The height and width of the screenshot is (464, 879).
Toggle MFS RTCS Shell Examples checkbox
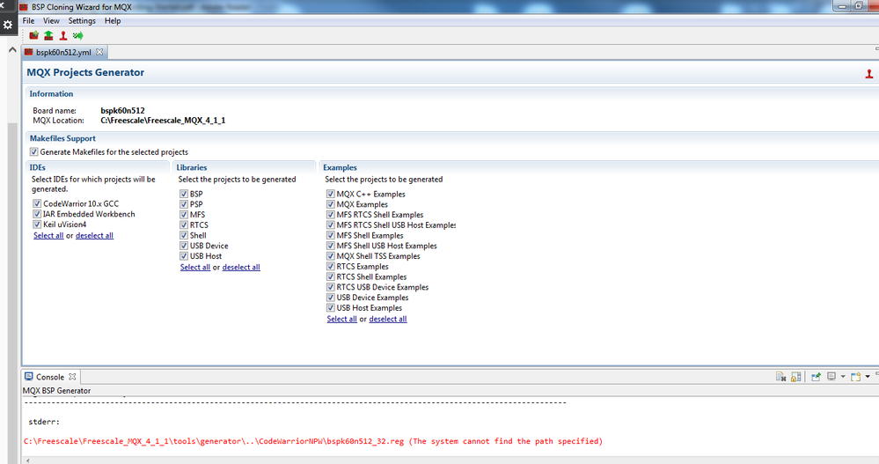[331, 214]
